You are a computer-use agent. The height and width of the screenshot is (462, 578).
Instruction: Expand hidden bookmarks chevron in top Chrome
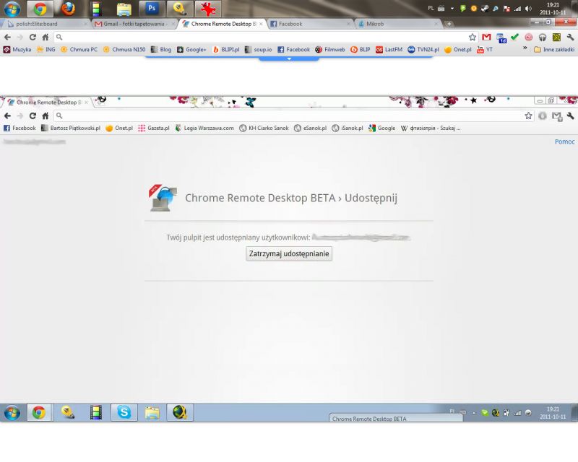(x=525, y=48)
